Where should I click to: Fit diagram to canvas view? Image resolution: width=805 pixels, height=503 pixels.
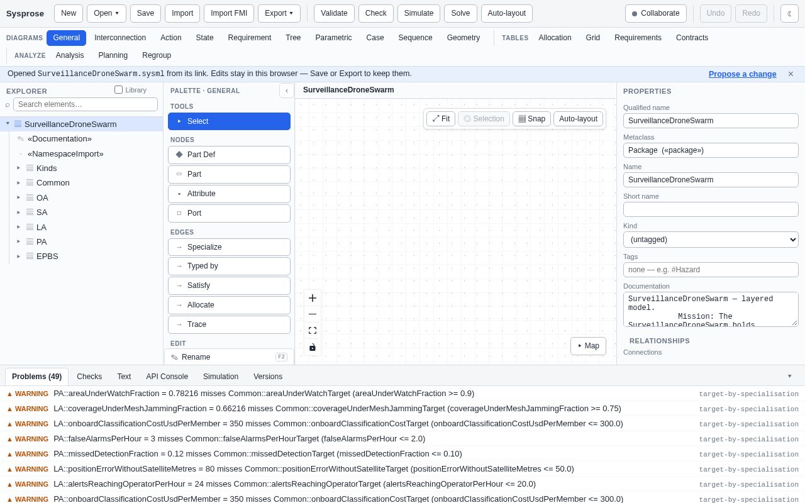tap(441, 119)
